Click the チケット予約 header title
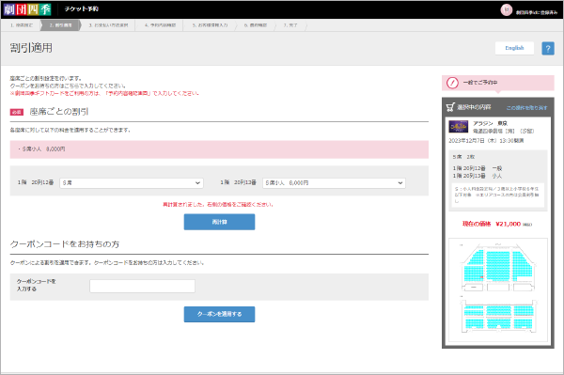Viewport: 564px width, 375px height. [82, 9]
